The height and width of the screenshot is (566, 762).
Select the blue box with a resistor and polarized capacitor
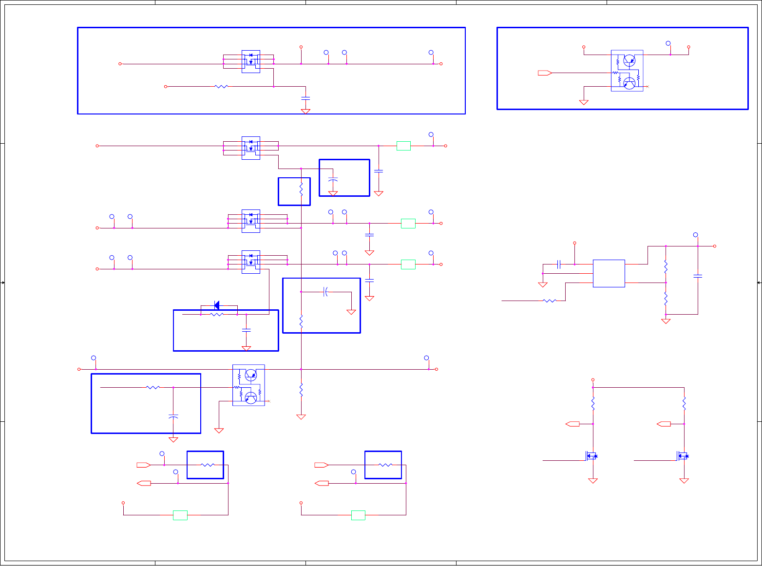tap(146, 403)
